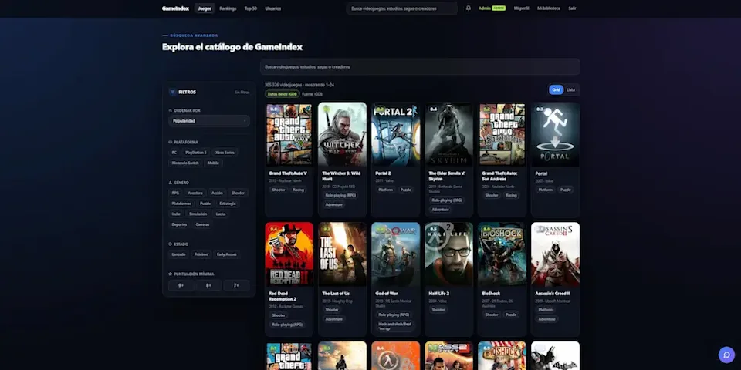
Task: Toggle the PC platform filter
Action: [x=174, y=153]
